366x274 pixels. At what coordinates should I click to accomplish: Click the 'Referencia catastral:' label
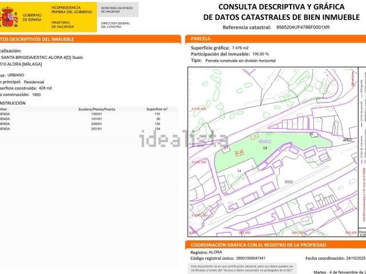point(246,27)
